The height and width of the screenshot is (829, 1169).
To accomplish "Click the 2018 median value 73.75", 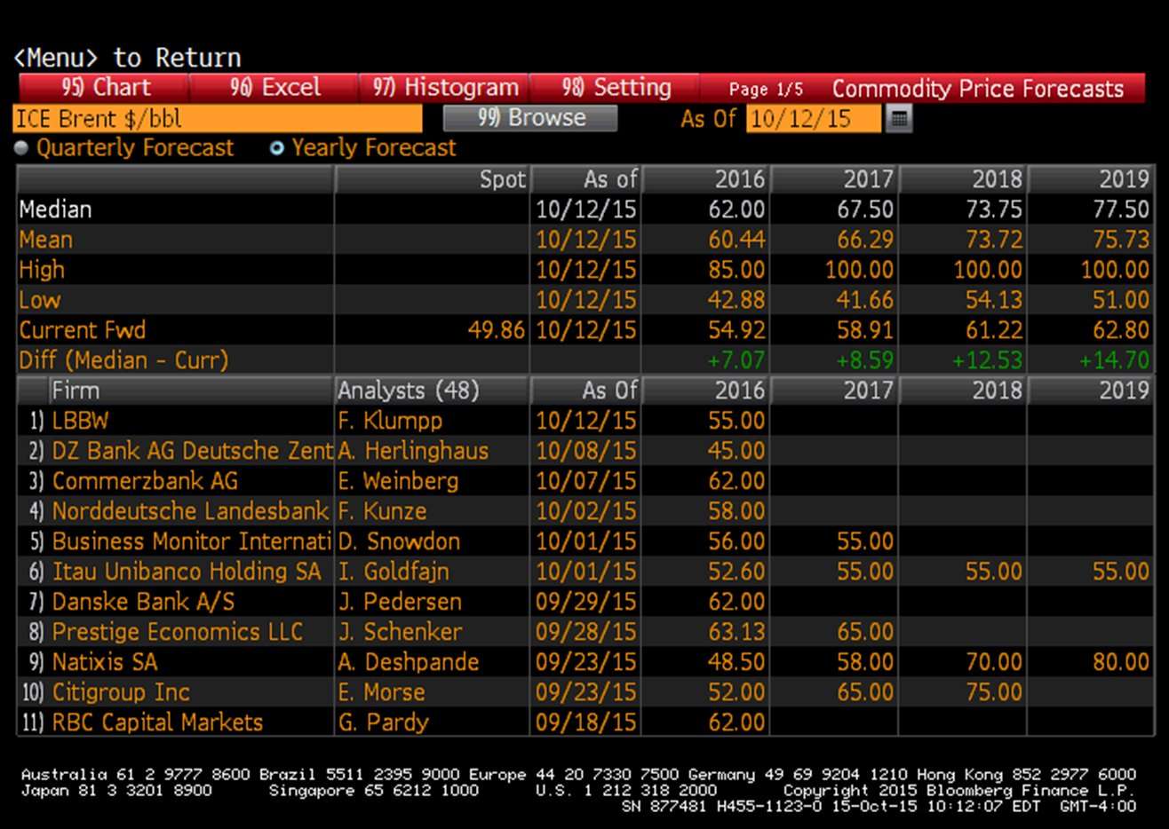I will [x=993, y=209].
